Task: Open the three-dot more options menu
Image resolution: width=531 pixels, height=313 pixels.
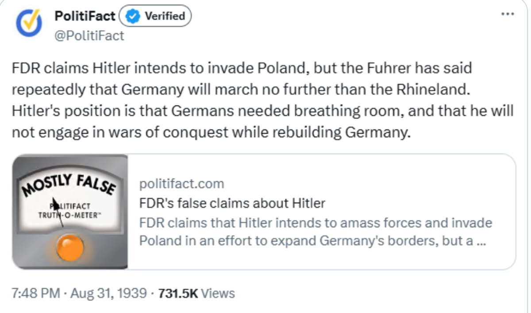Action: click(x=507, y=14)
